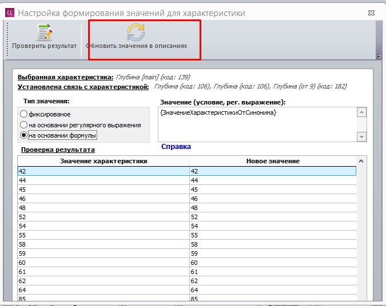Click the results table scroll-up arrow
386x306 pixels.
[361, 161]
